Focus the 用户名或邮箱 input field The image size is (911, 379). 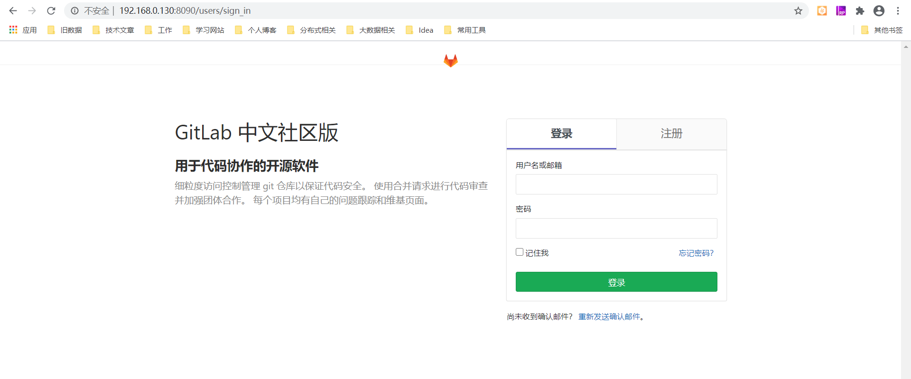[x=616, y=184]
